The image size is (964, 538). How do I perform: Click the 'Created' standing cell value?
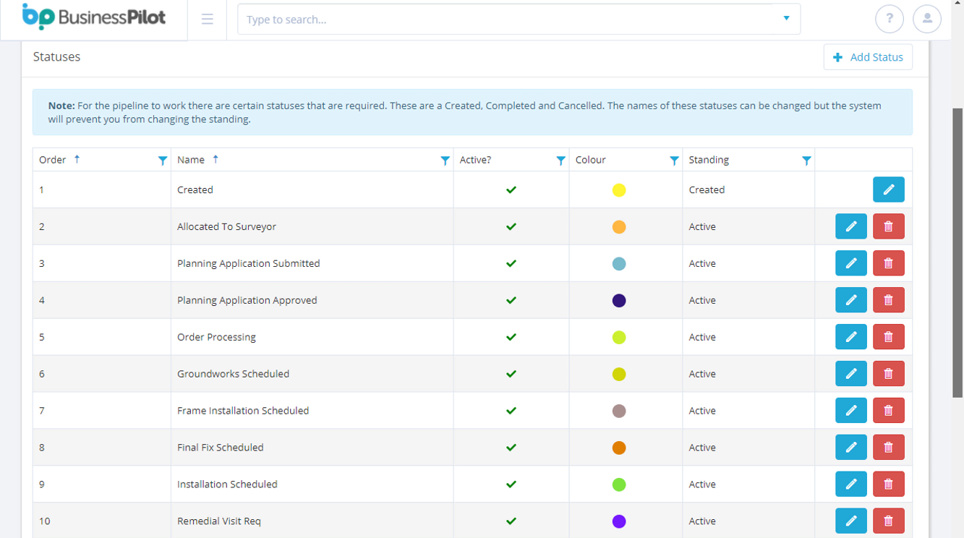pyautogui.click(x=707, y=189)
